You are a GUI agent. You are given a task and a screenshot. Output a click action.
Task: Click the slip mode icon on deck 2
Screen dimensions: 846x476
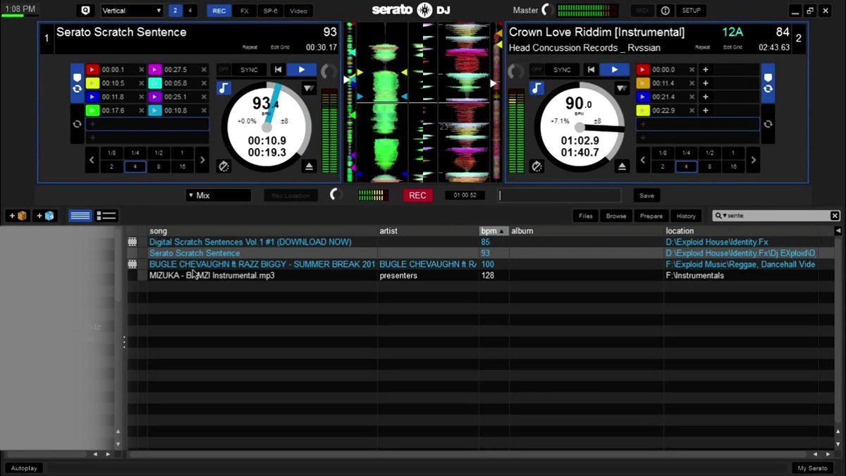click(537, 166)
